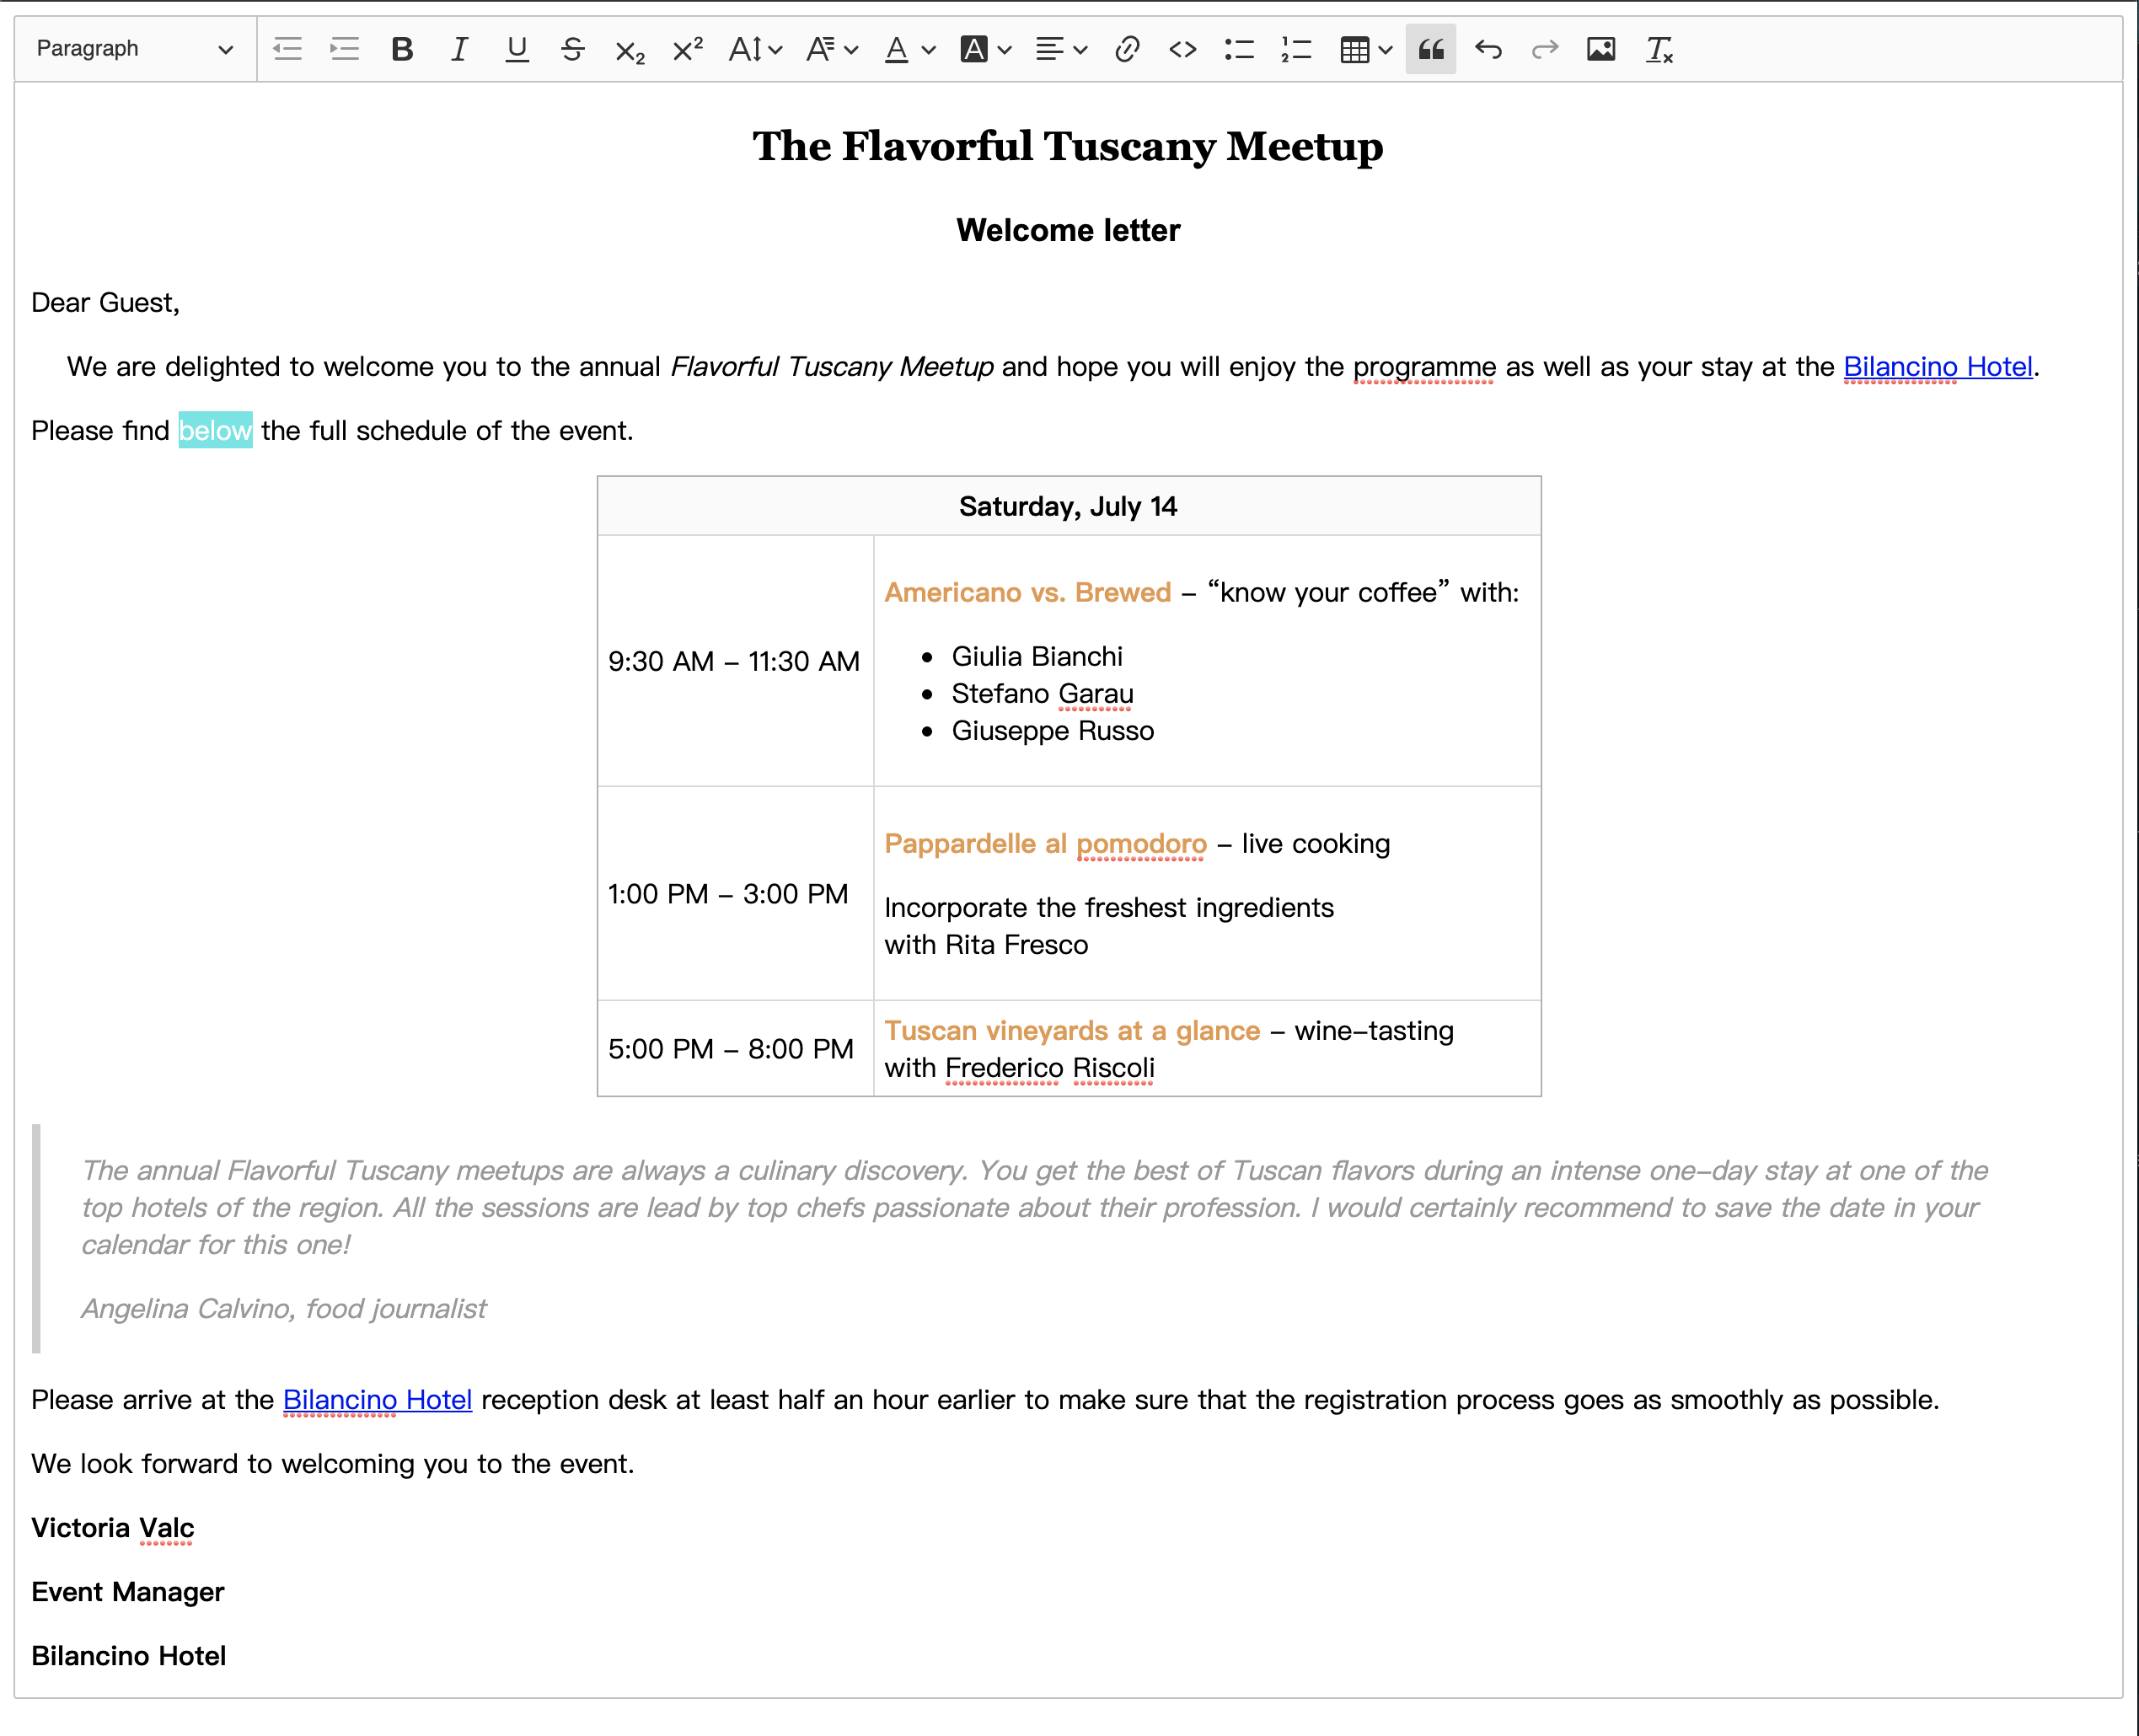Apply strikethrough formatting

click(573, 49)
